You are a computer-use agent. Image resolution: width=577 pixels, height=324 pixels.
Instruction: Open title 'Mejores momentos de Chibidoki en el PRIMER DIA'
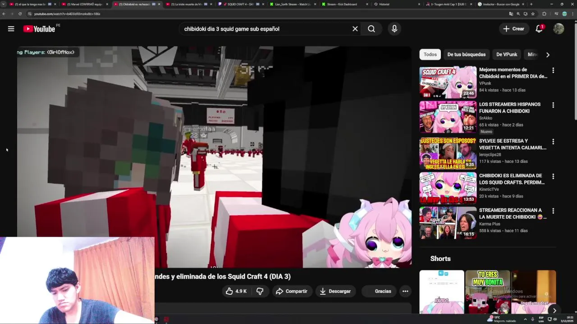[x=513, y=73]
